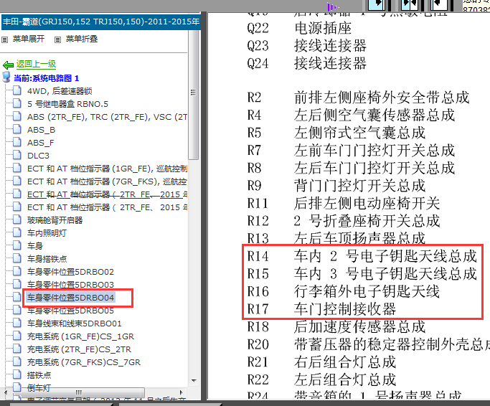Click the R15 车内 3 号电子钥匙天线总成 line
The image size is (490, 406).
[x=362, y=273]
